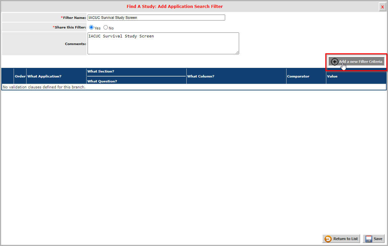The height and width of the screenshot is (246, 388).
Task: Click the orange return arrow icon
Action: click(x=328, y=239)
